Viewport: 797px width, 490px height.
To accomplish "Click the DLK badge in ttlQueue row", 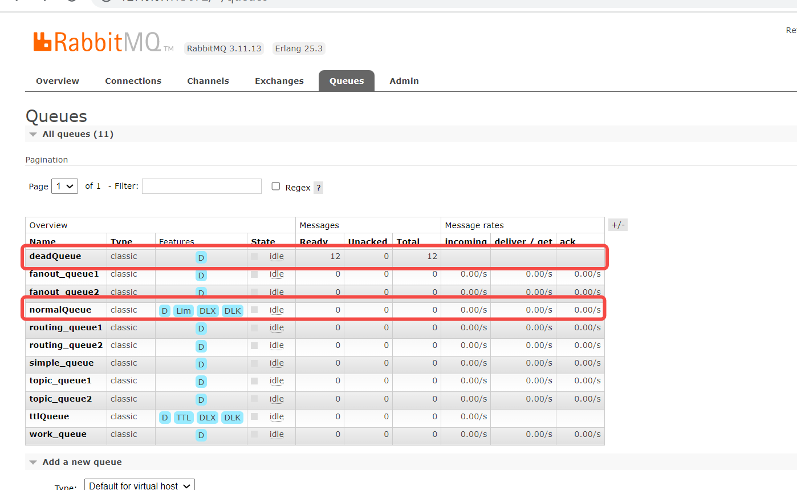I will tap(232, 418).
